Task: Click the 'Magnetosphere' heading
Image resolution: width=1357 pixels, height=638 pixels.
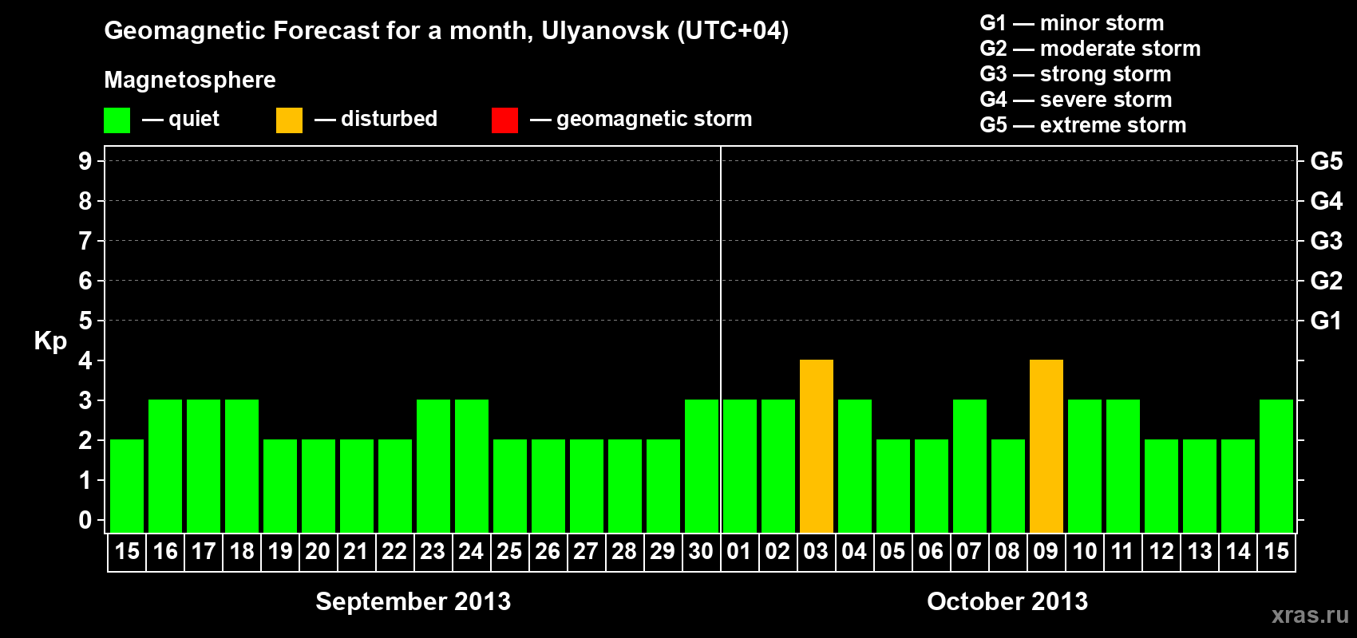Action: 190,80
